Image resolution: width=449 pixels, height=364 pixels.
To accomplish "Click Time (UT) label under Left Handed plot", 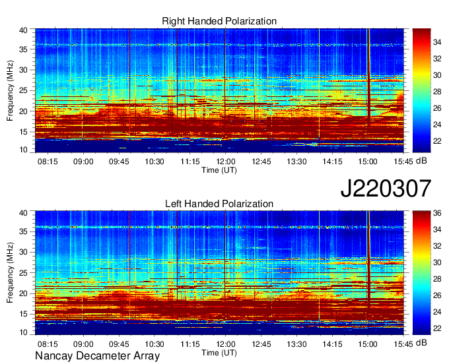I will click(219, 353).
